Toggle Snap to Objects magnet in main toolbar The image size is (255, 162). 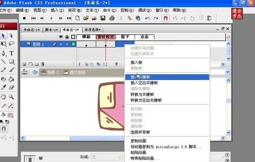(x=165, y=18)
